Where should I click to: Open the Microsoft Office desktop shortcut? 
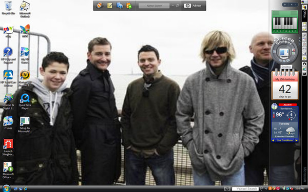tap(8, 170)
